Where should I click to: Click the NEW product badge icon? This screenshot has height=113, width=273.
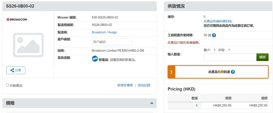(x=95, y=59)
